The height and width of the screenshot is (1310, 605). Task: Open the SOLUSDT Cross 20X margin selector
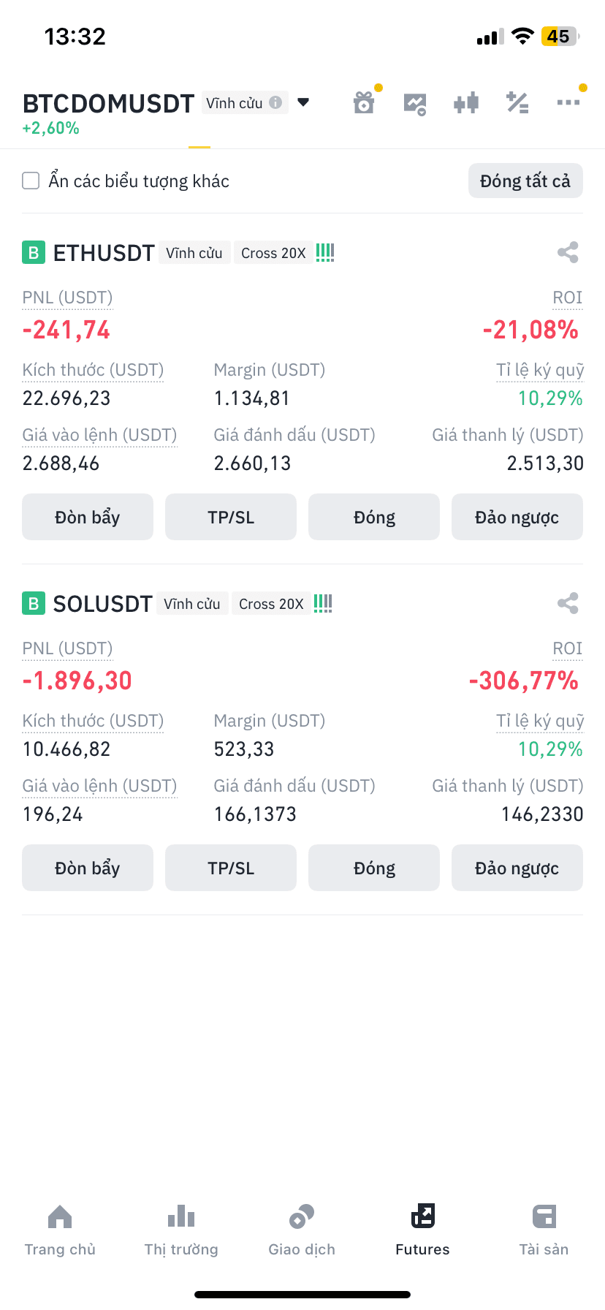[x=271, y=604]
